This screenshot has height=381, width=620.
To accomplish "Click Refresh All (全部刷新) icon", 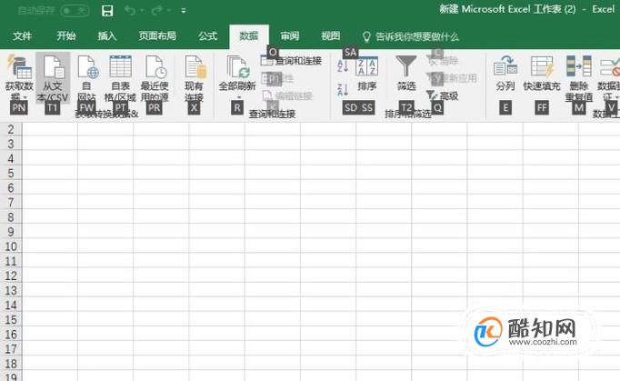I will [x=237, y=66].
